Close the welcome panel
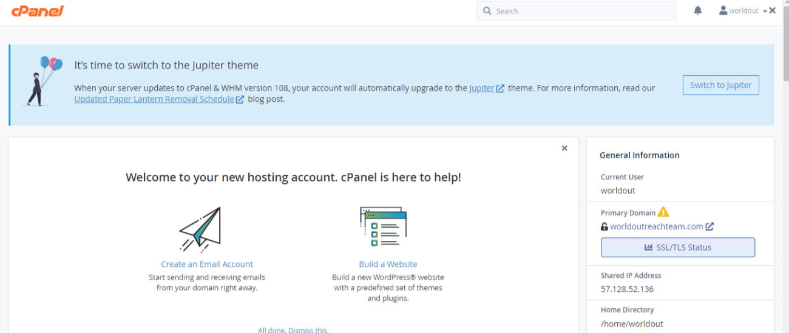 [x=564, y=148]
